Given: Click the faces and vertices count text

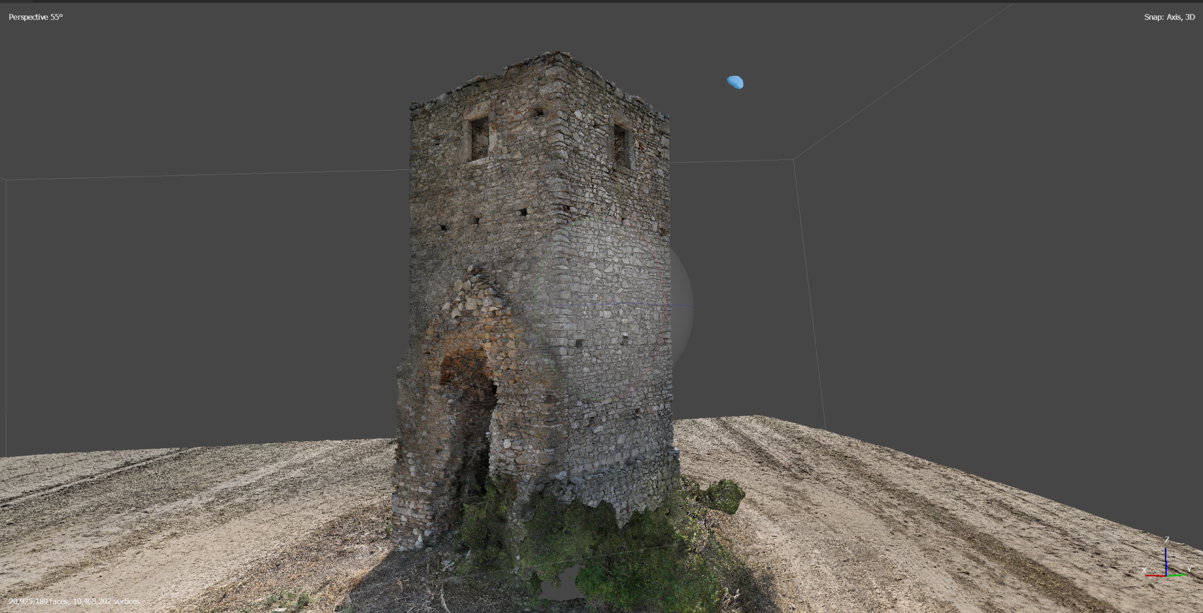Looking at the screenshot, I should [x=74, y=601].
